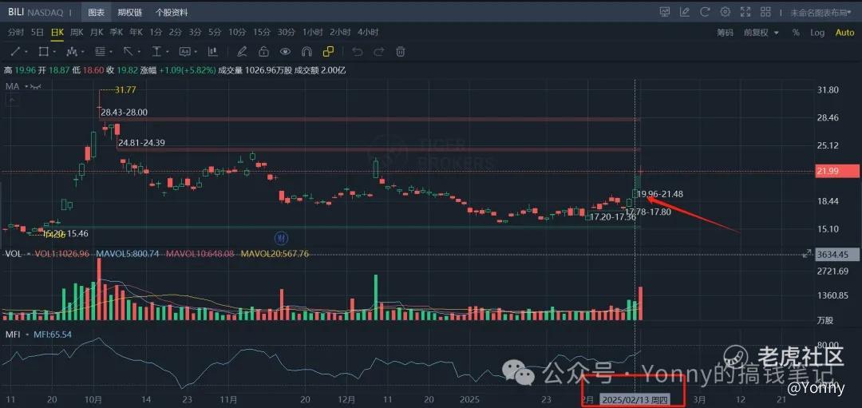Expand Fibonacci tool dropdown arrow
This screenshot has height=408, width=862.
coord(111,52)
